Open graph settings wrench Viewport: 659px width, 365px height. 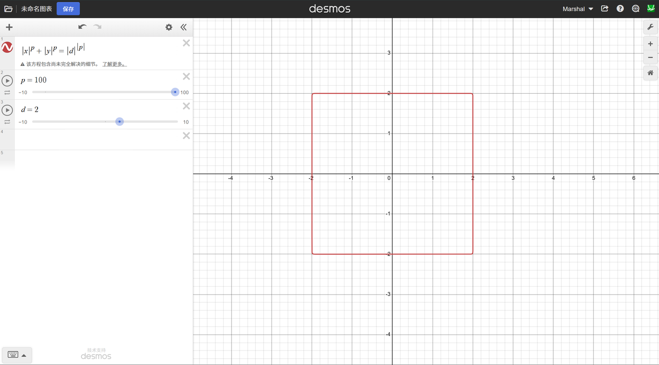coord(650,27)
